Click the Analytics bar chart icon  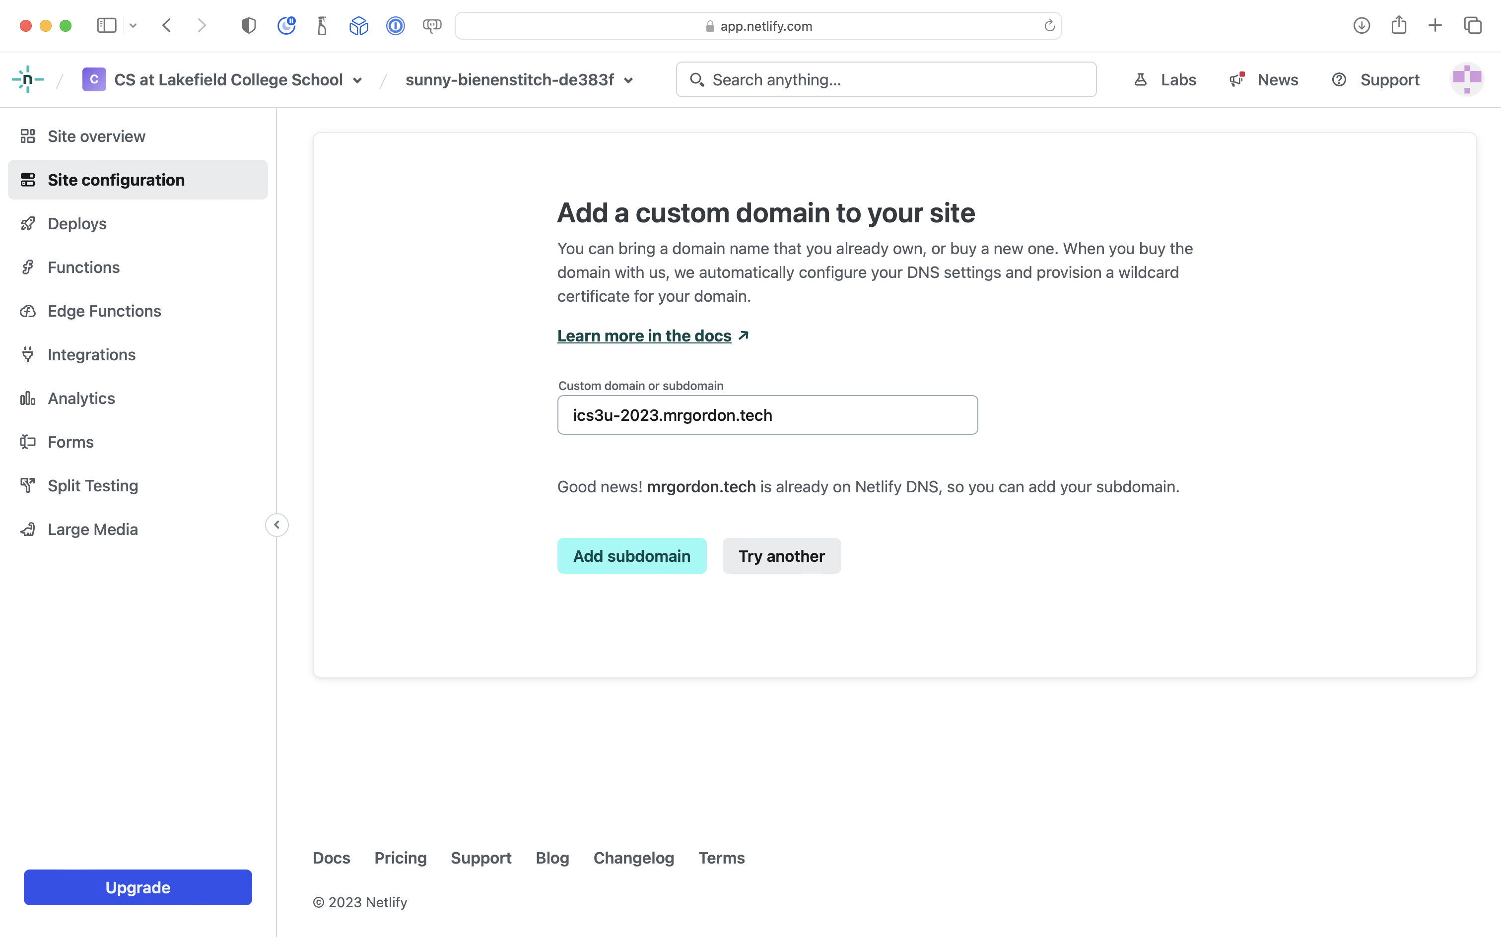pos(27,399)
